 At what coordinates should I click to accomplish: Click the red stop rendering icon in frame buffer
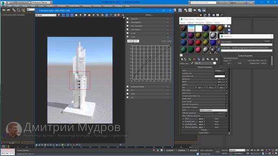point(119,15)
